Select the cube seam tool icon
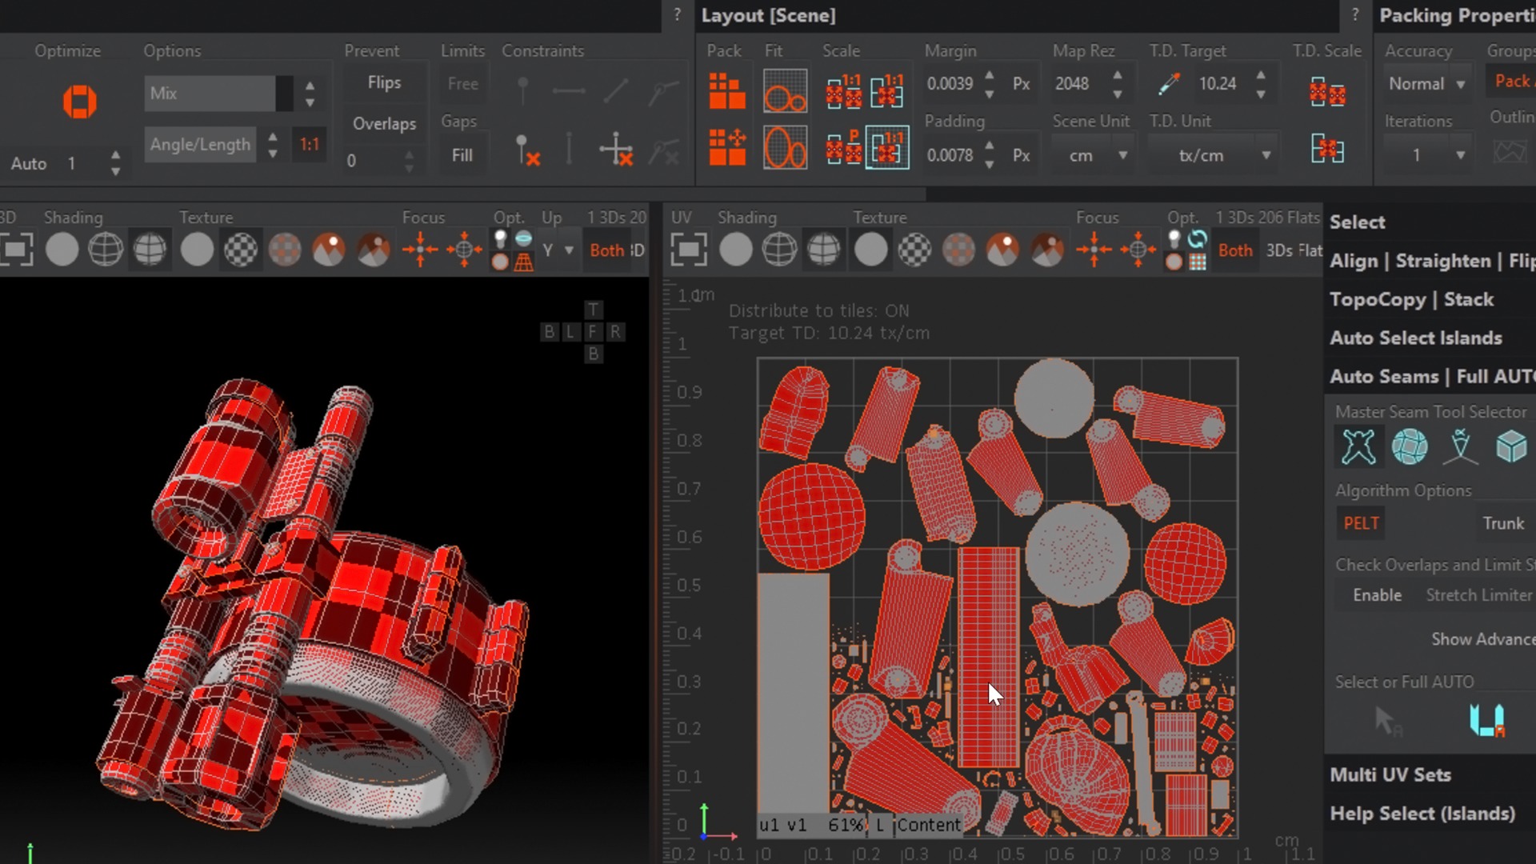 [x=1511, y=446]
